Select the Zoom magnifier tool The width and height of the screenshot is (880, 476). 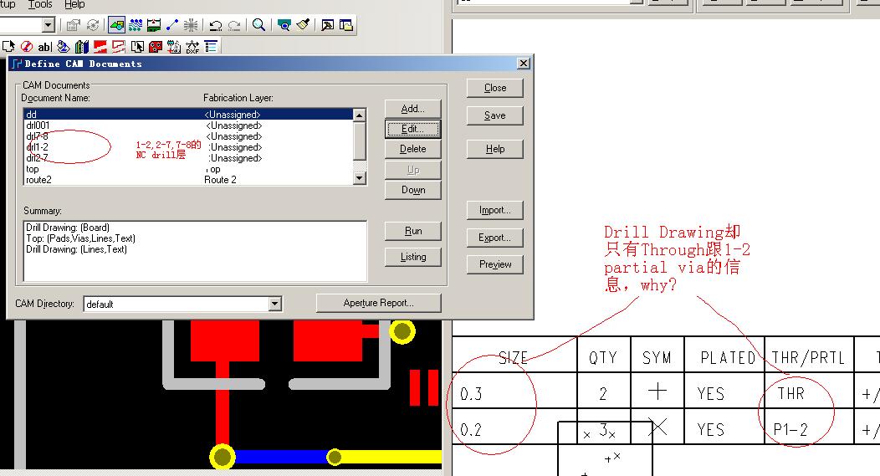click(x=258, y=25)
